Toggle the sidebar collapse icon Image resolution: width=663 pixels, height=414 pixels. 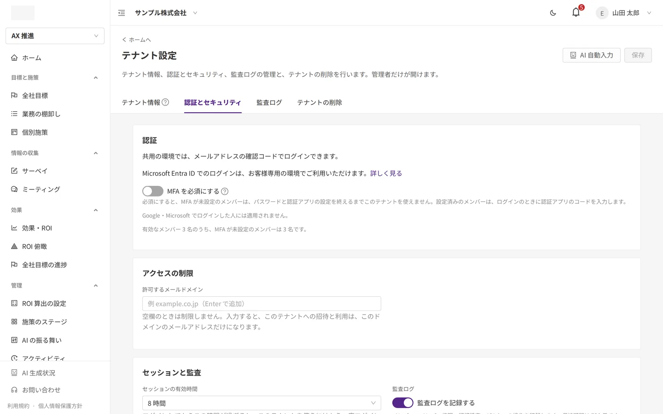coord(122,13)
